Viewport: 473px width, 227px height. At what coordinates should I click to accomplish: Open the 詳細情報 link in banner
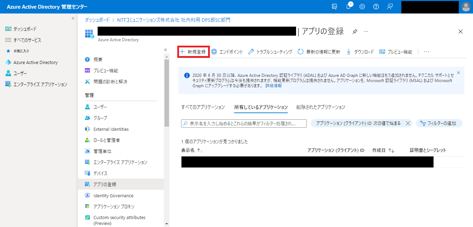coord(274,86)
